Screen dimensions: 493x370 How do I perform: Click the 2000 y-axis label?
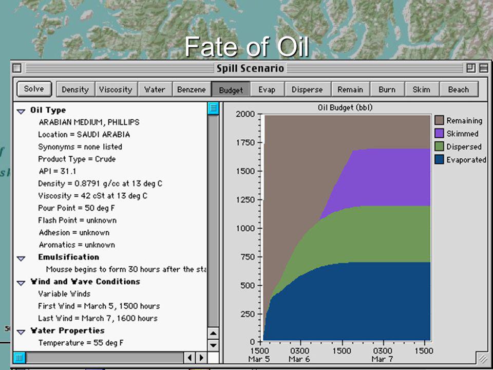click(x=245, y=114)
